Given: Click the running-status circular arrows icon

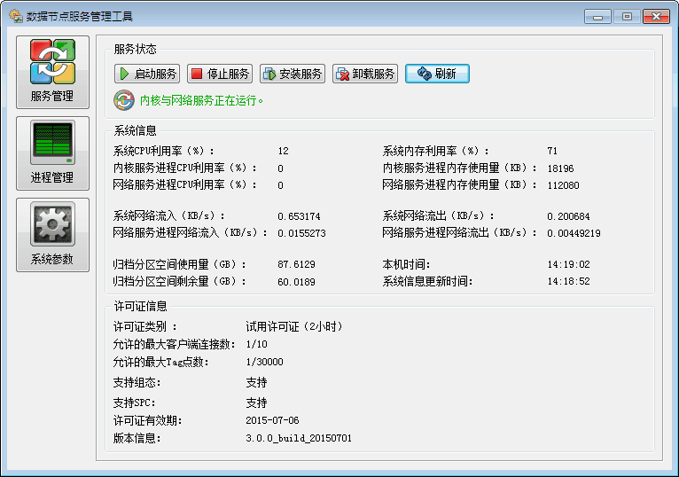Looking at the screenshot, I should (x=124, y=100).
